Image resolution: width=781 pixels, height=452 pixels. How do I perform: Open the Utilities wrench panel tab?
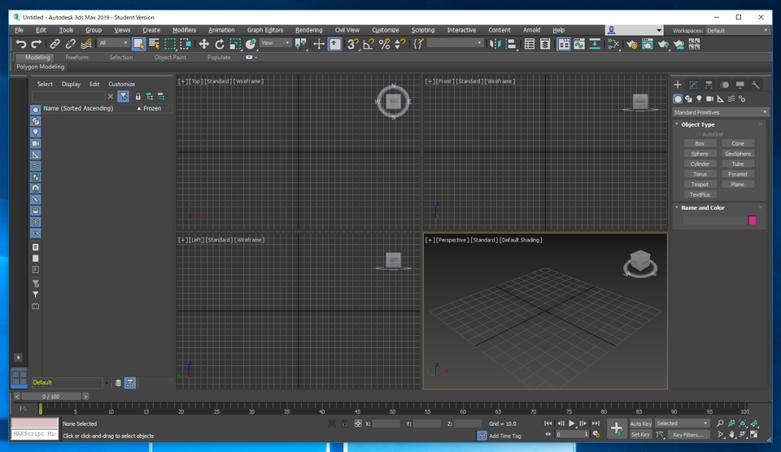click(x=756, y=85)
